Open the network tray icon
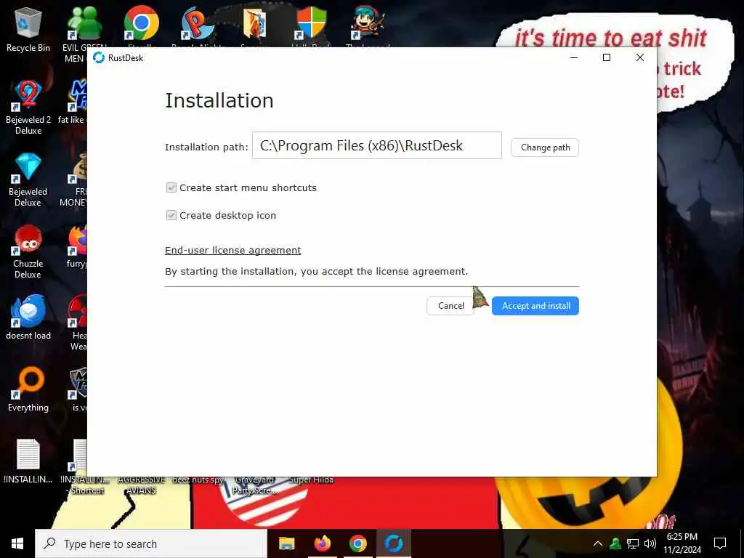 633,543
